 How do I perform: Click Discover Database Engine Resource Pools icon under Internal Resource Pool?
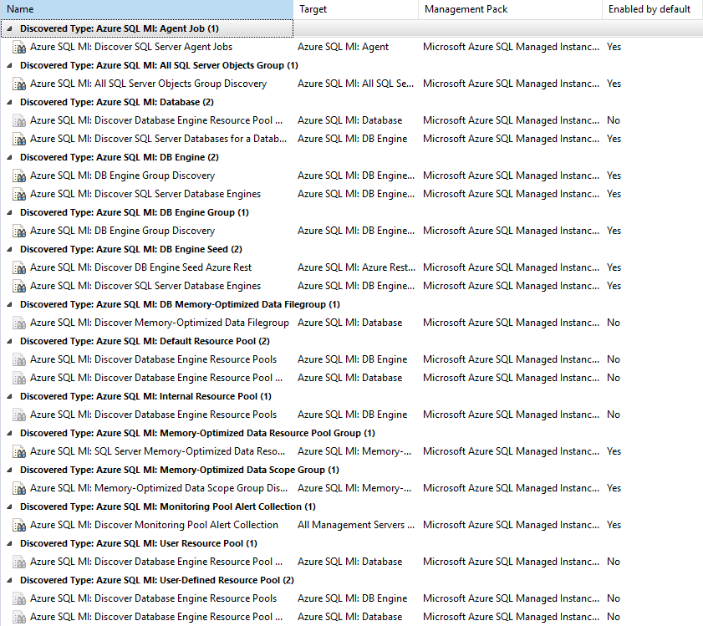19,415
